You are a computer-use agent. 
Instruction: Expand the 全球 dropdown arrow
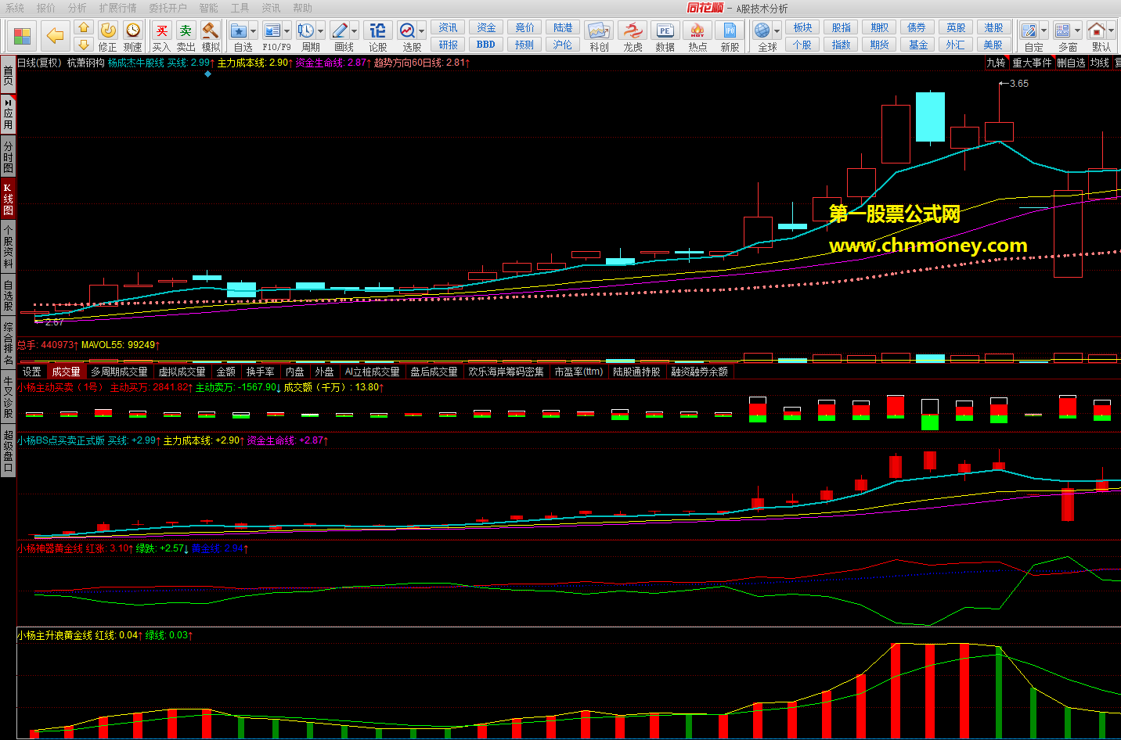click(777, 31)
